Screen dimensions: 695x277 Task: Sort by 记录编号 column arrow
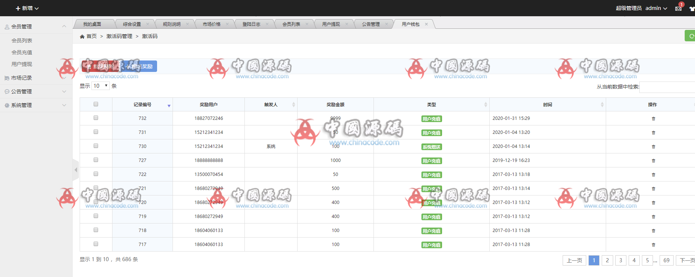point(169,105)
